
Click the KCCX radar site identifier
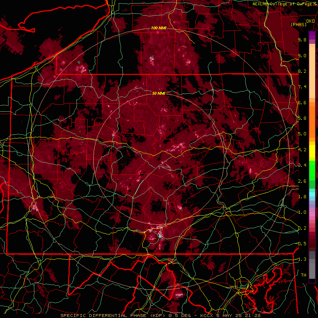(x=207, y=316)
